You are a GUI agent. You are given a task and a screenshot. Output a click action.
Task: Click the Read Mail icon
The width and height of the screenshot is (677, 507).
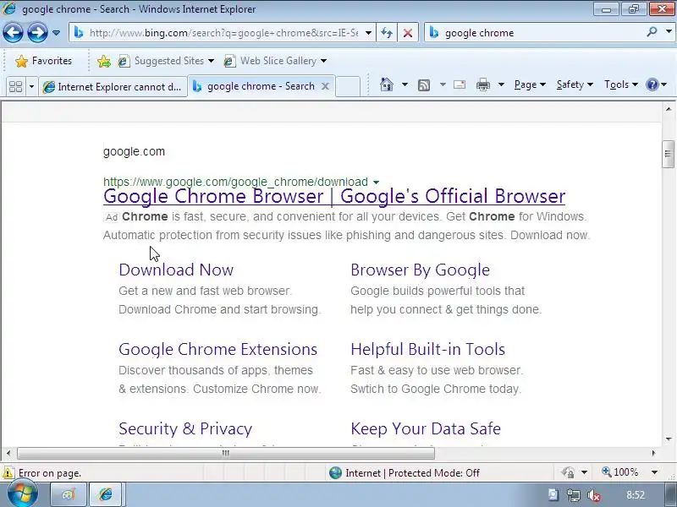click(460, 84)
